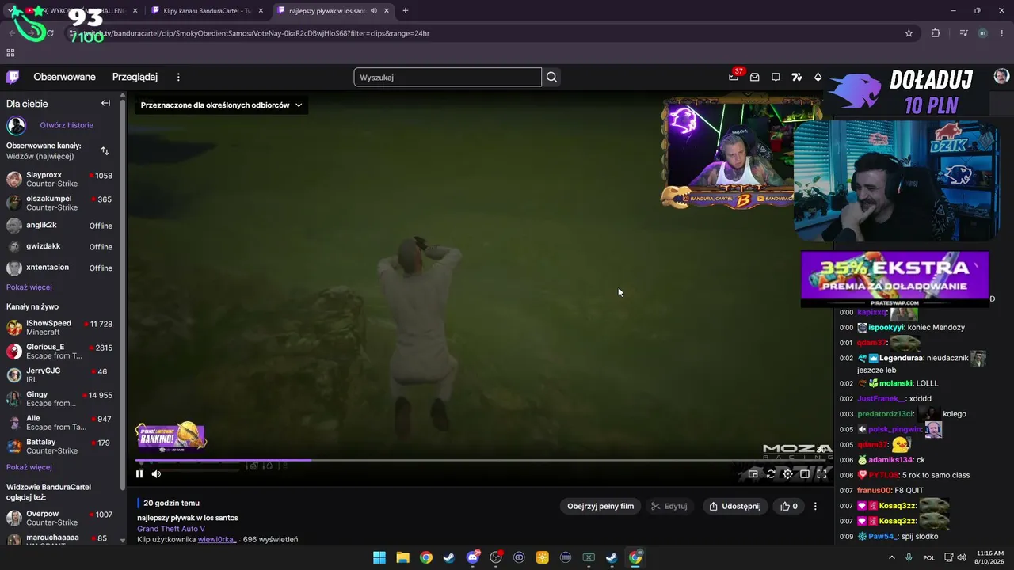Open the Twitch three-dot navigation menu
Screen dimensions: 1014x570
178,77
